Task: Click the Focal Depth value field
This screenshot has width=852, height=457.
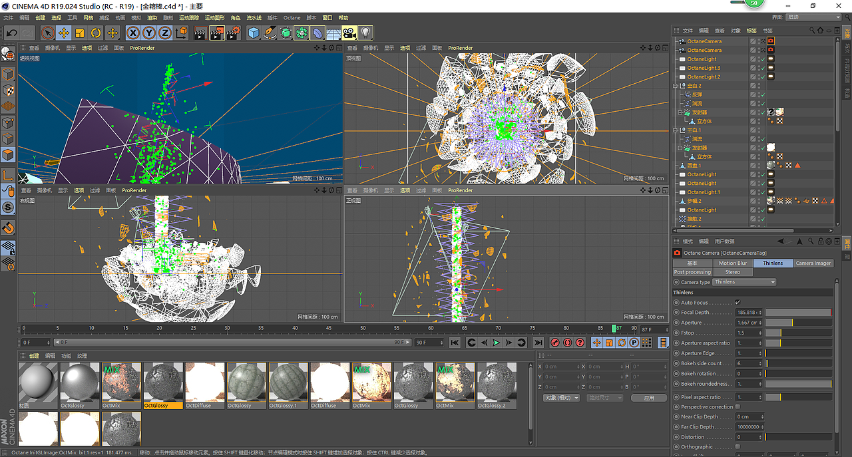Action: point(749,313)
